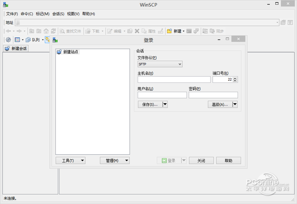297x204 pixels.
Task: Click the green 登录 login button
Action: [169, 161]
